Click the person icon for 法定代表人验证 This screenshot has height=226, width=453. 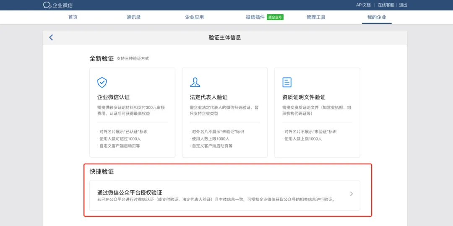pyautogui.click(x=195, y=82)
